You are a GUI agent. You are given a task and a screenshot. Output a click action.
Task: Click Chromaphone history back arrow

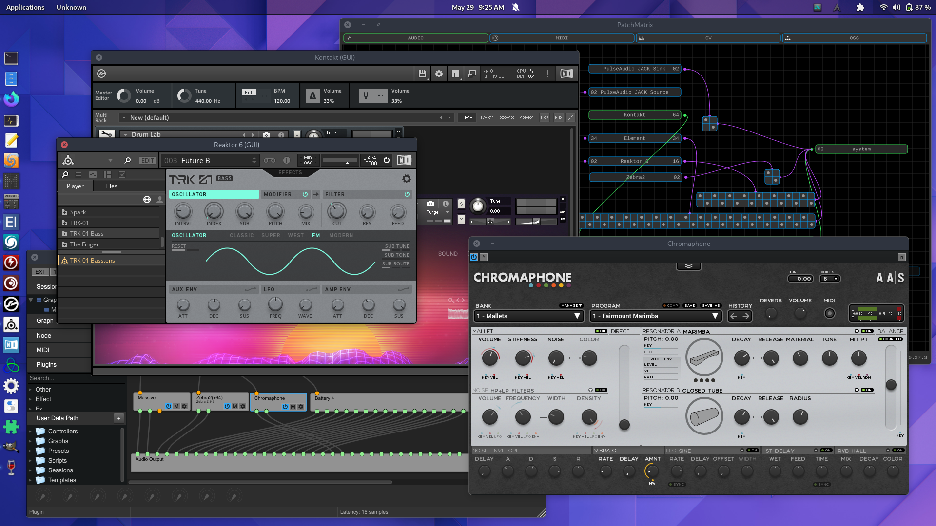(734, 316)
